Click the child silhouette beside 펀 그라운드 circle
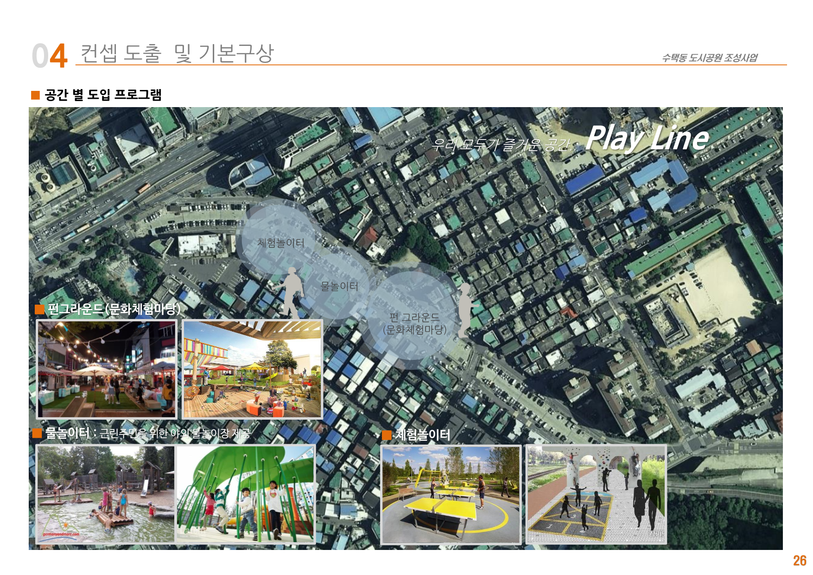This screenshot has height=575, width=813. point(466,310)
